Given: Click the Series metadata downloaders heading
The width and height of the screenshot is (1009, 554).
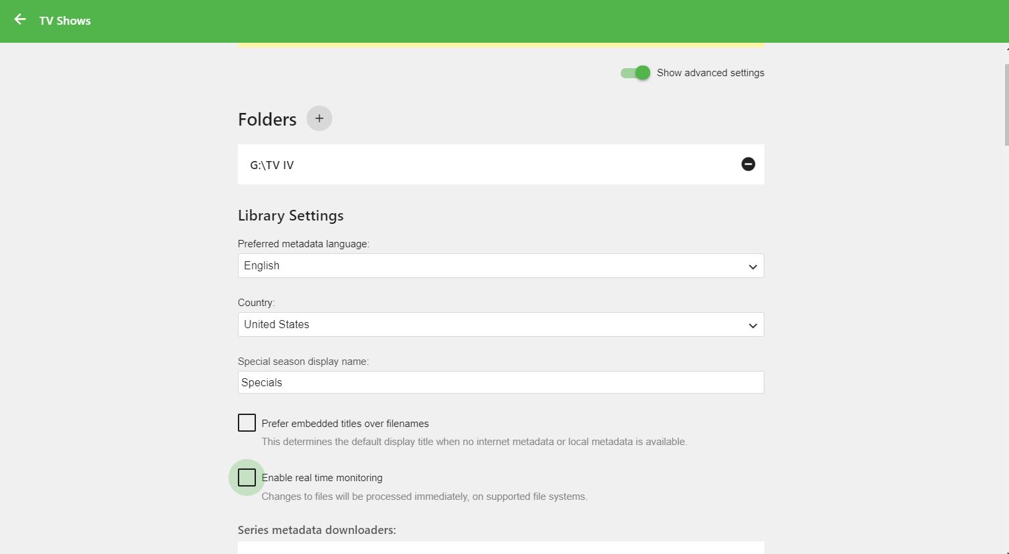Looking at the screenshot, I should click(x=317, y=530).
